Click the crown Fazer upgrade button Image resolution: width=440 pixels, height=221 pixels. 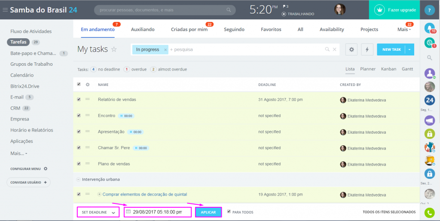394,10
